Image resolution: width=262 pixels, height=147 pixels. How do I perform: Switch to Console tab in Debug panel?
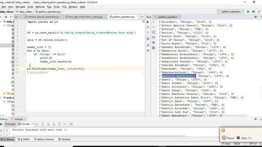pyautogui.click(x=25, y=124)
